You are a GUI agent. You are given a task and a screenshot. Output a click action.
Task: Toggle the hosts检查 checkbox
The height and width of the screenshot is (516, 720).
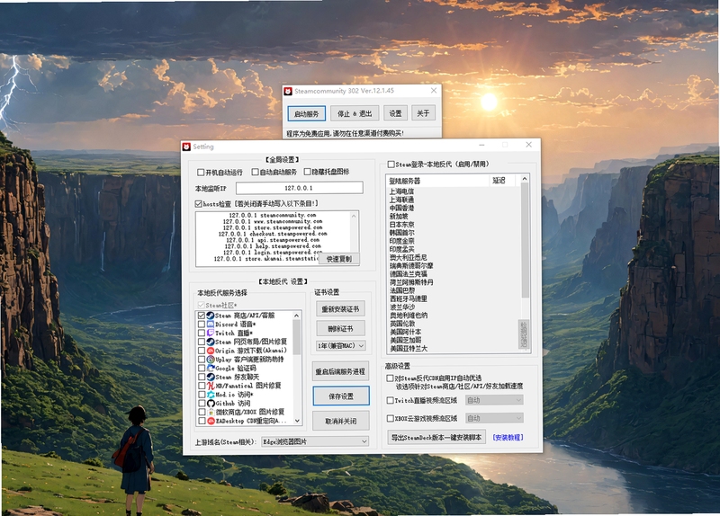tap(198, 204)
